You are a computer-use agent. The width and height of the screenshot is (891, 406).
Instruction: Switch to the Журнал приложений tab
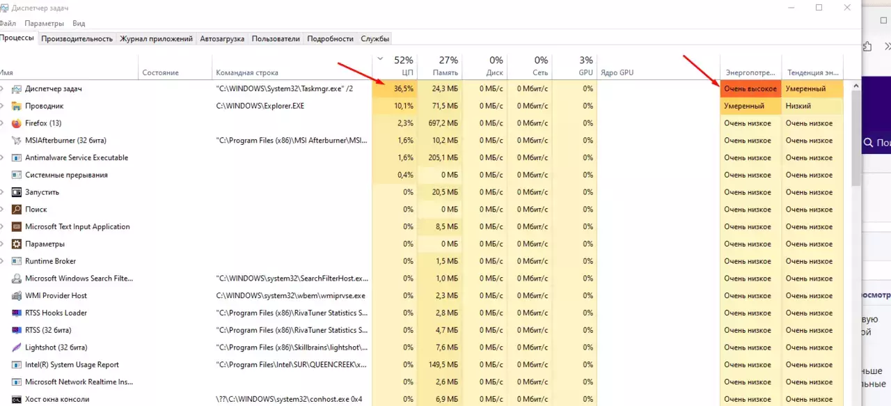(x=156, y=39)
